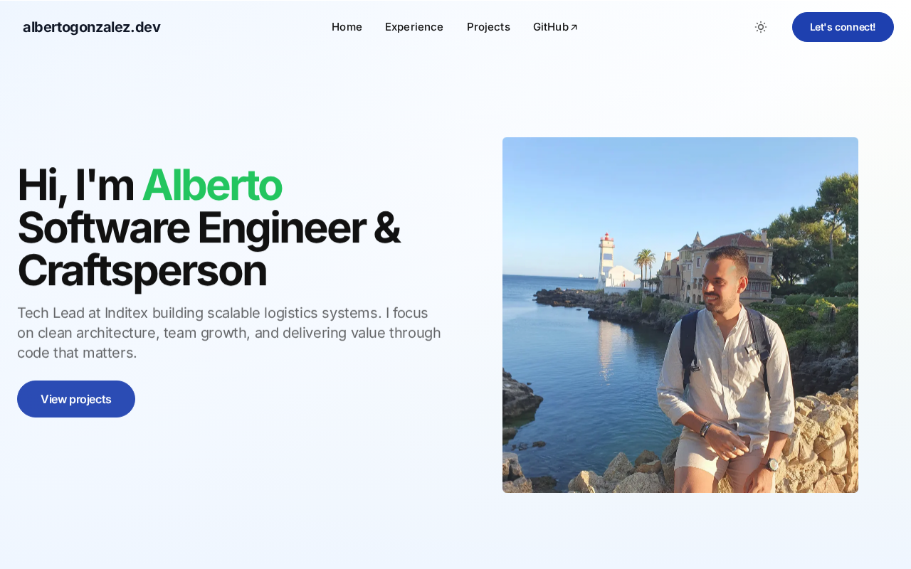Open the Experience nav item
This screenshot has height=569, width=911.
click(414, 27)
